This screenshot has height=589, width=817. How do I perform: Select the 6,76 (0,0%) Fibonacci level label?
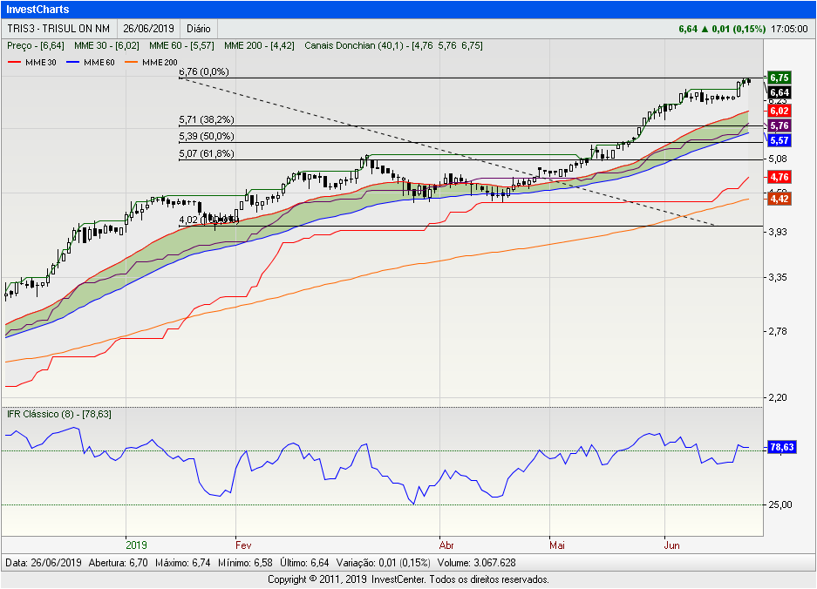[203, 73]
